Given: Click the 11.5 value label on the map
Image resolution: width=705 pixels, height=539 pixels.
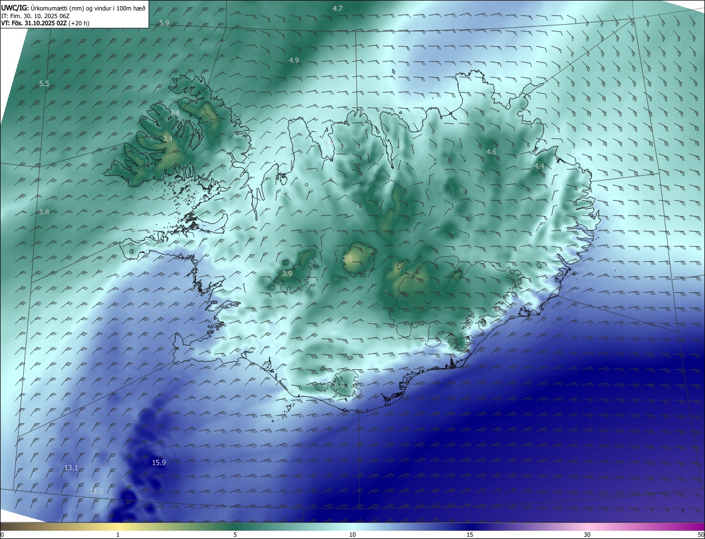Looking at the screenshot, I should click(x=97, y=491).
